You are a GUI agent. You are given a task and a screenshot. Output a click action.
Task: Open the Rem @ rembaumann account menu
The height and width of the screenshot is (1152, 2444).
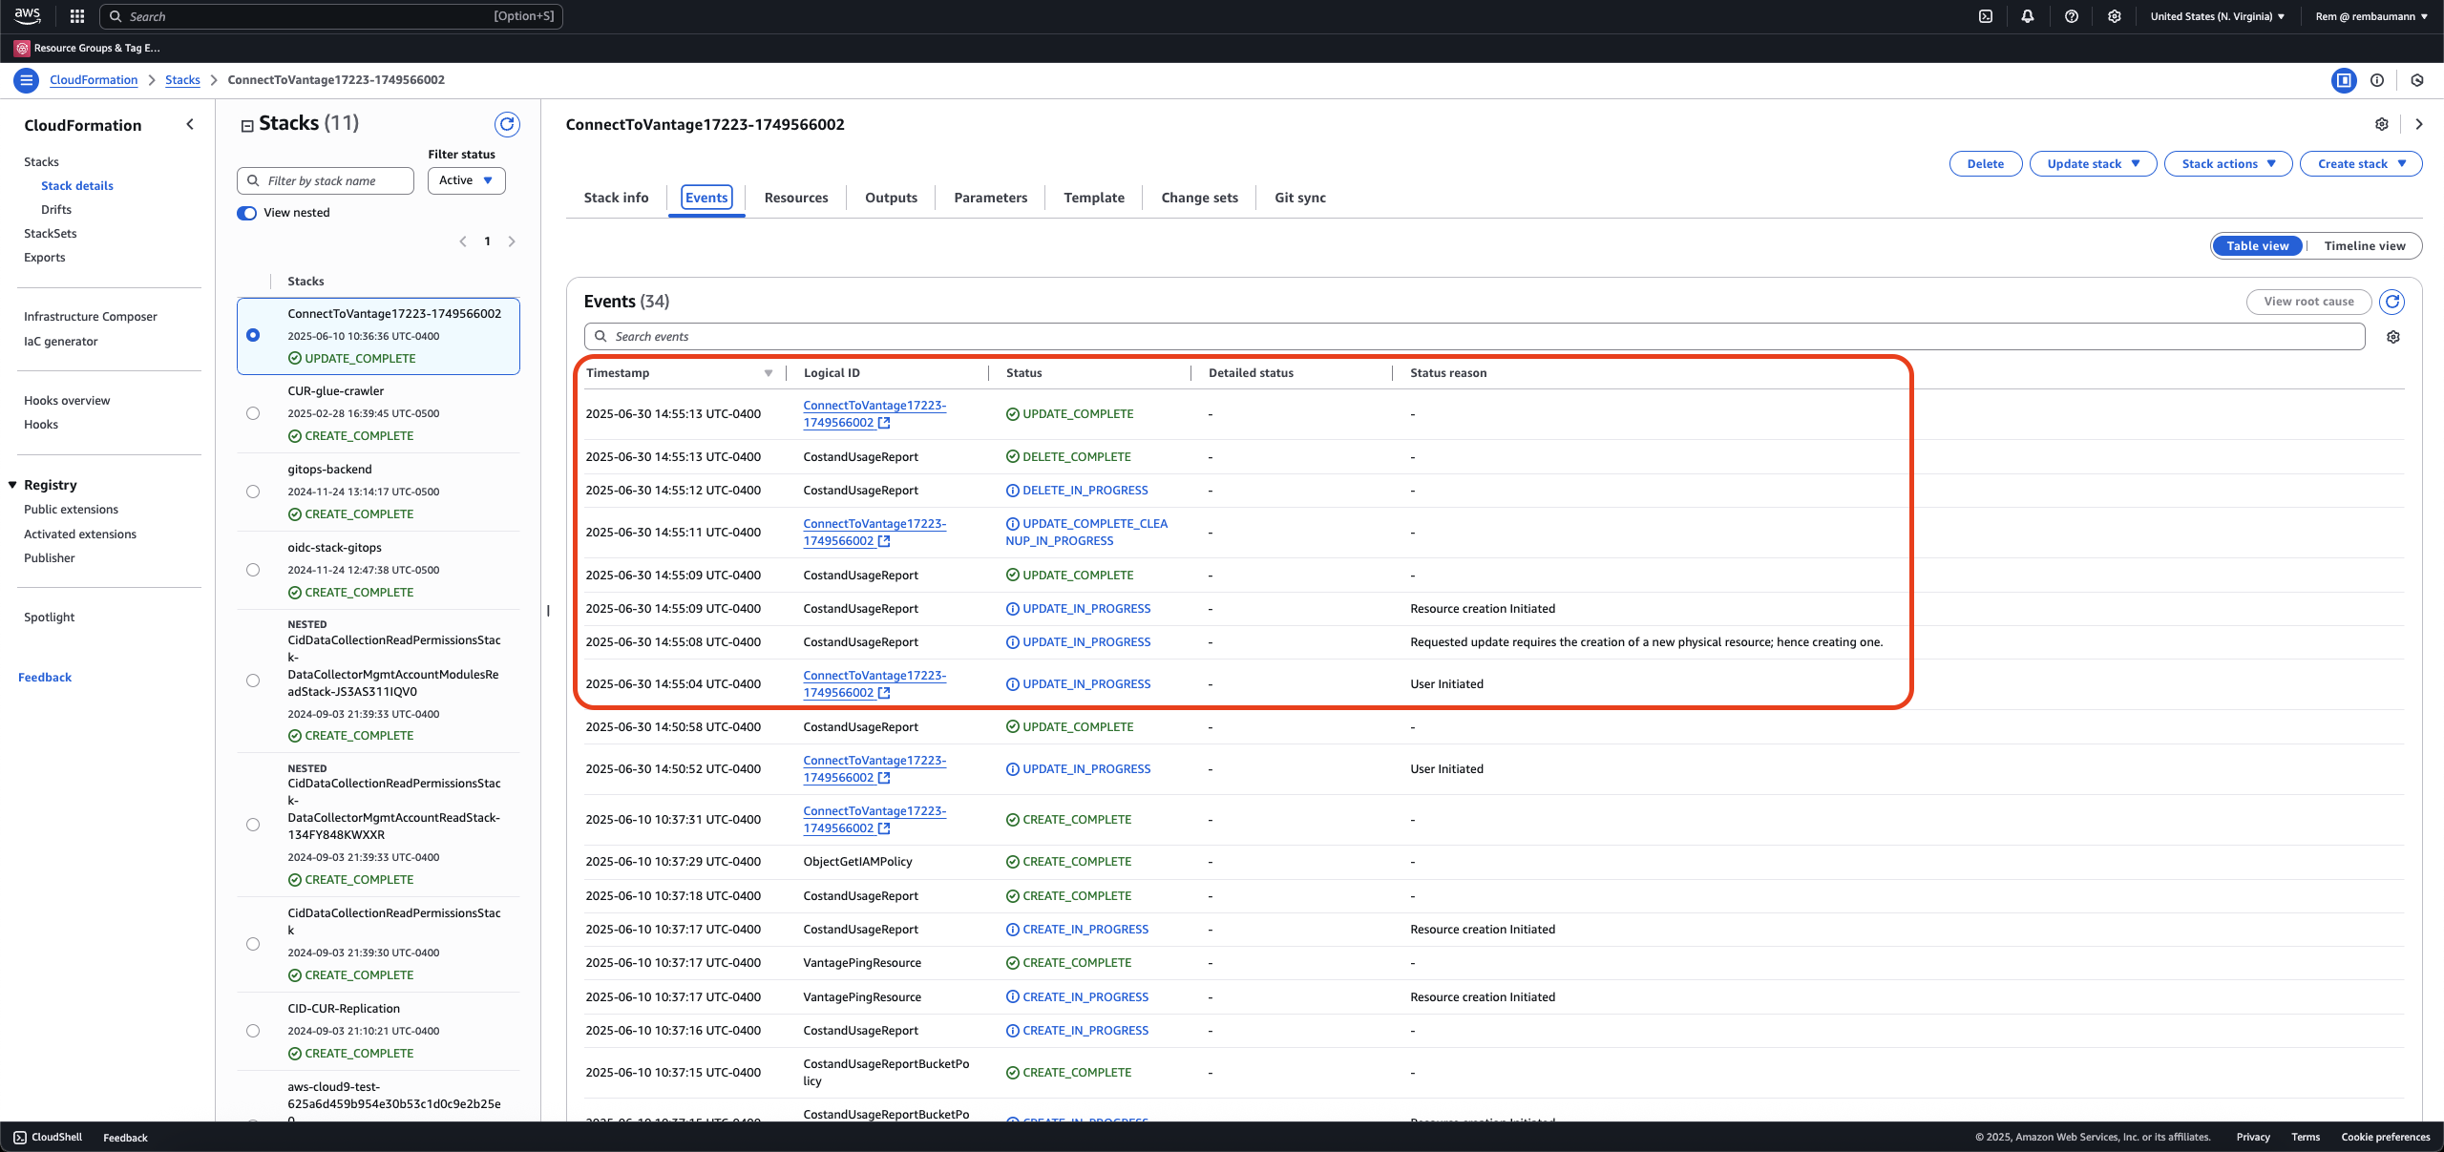[x=2371, y=16]
